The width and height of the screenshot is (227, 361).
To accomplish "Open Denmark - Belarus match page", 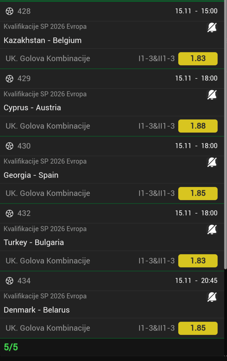I will point(37,310).
